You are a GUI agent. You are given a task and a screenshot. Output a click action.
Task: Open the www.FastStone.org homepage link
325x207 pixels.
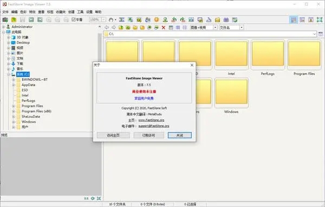coord(151,120)
